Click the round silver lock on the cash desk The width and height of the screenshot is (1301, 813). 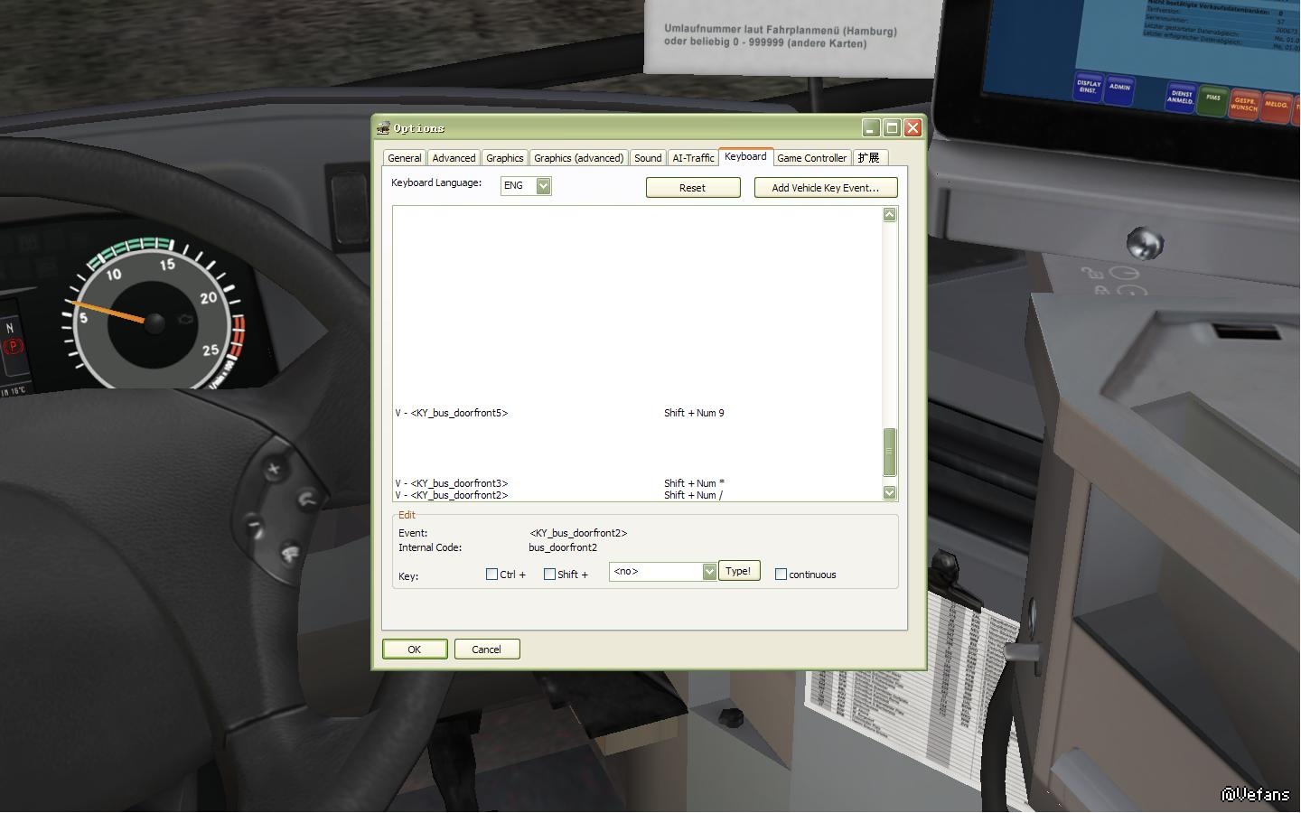click(1145, 242)
